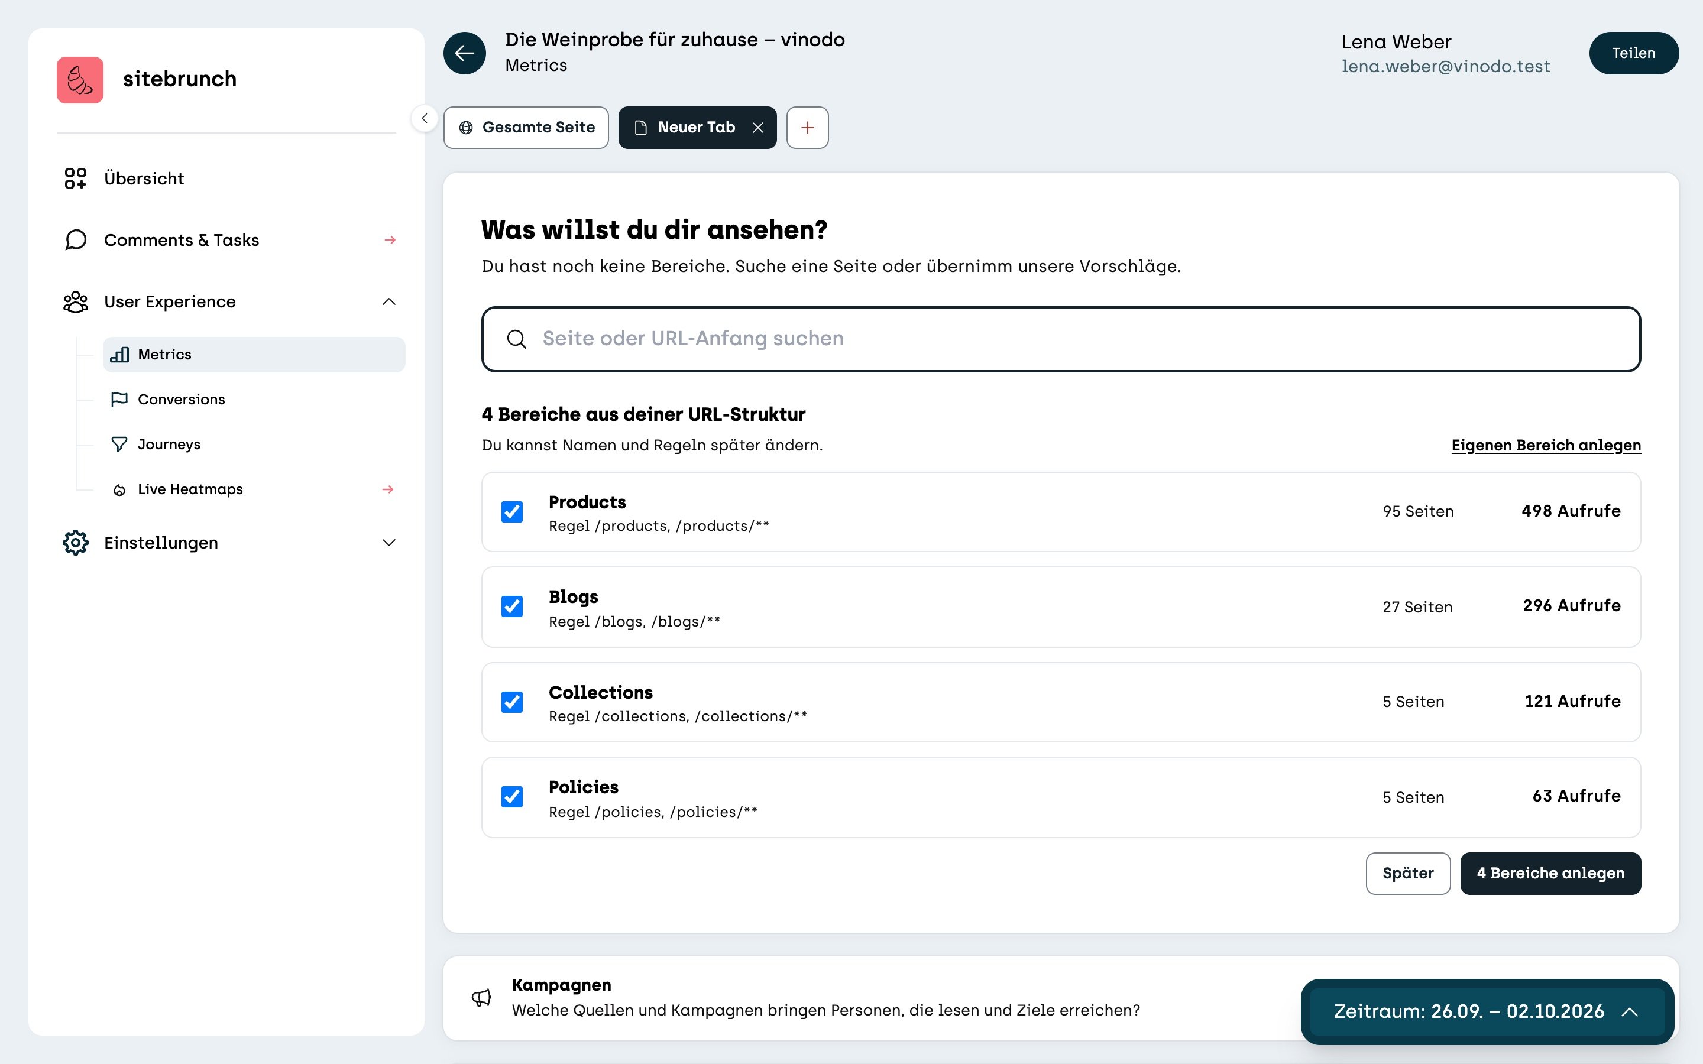Screen dimensions: 1703x1064
Task: Uncheck the Collections checkbox
Action: tap(512, 702)
